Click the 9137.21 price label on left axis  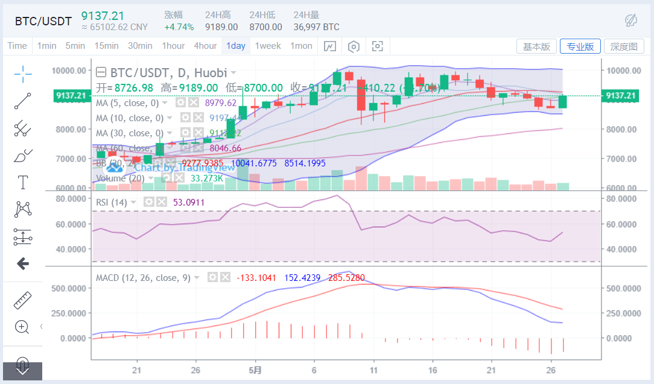pos(71,95)
